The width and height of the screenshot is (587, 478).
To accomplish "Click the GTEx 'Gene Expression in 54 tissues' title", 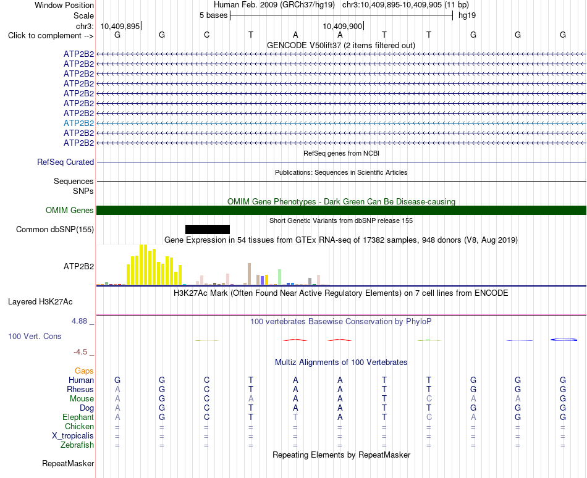I will [341, 240].
